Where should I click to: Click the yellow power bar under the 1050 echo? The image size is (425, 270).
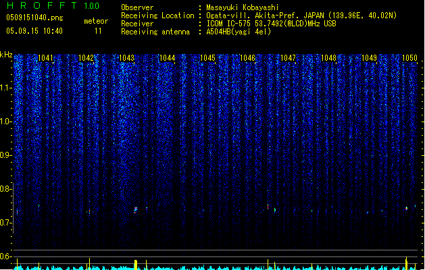(x=406, y=263)
